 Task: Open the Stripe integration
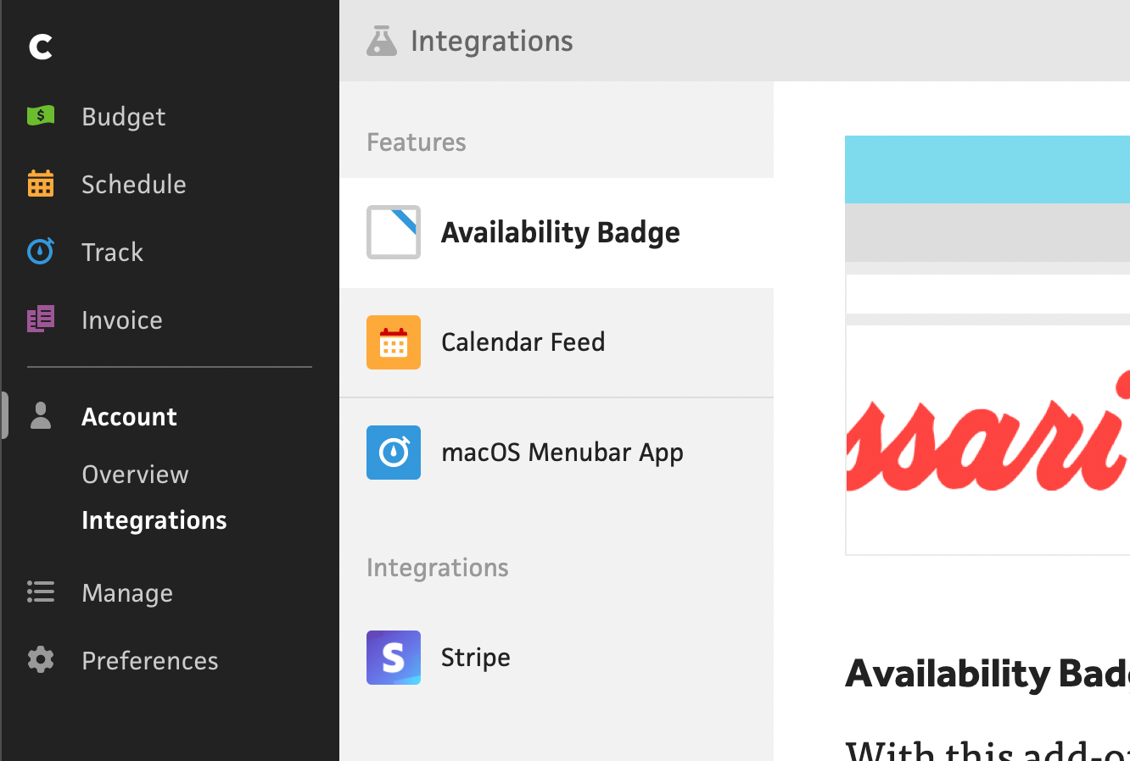coord(475,658)
